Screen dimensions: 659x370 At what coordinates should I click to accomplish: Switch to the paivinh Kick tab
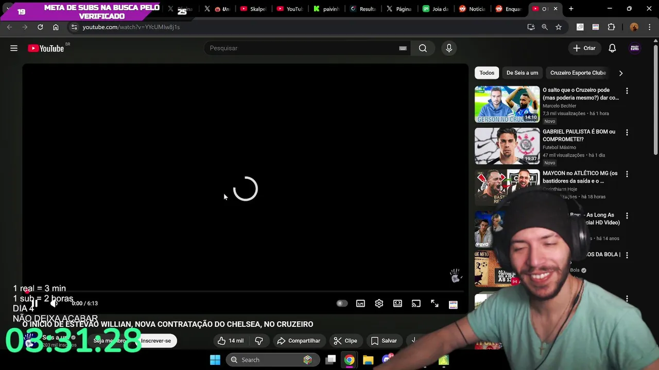pyautogui.click(x=325, y=9)
